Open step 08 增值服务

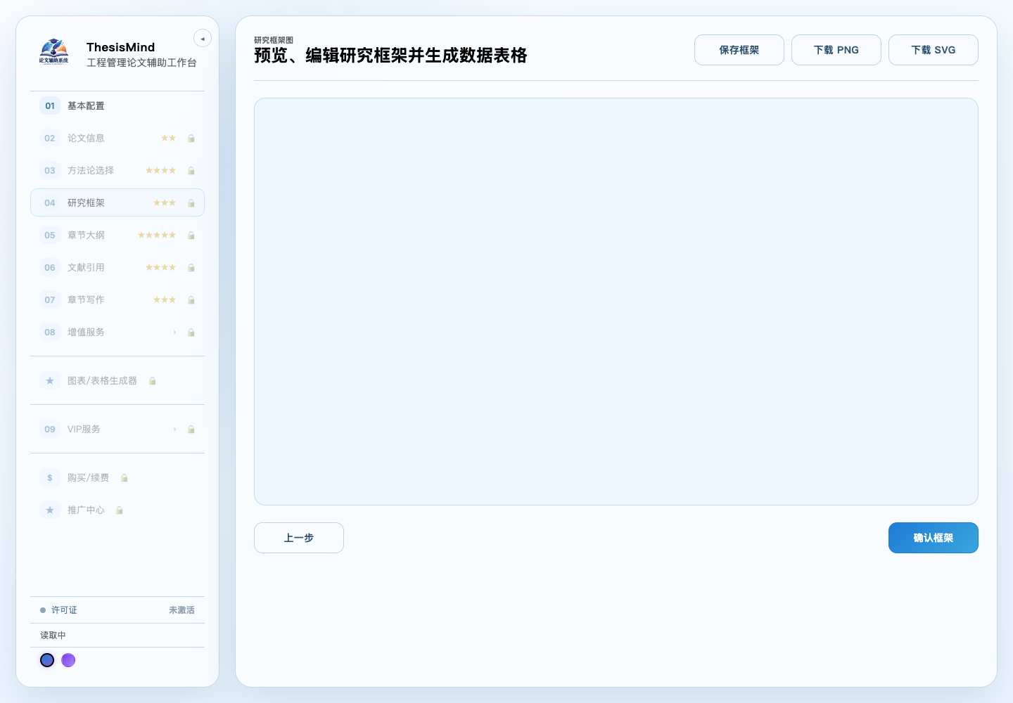(117, 333)
